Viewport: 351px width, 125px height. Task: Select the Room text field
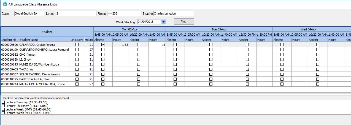(x=124, y=13)
